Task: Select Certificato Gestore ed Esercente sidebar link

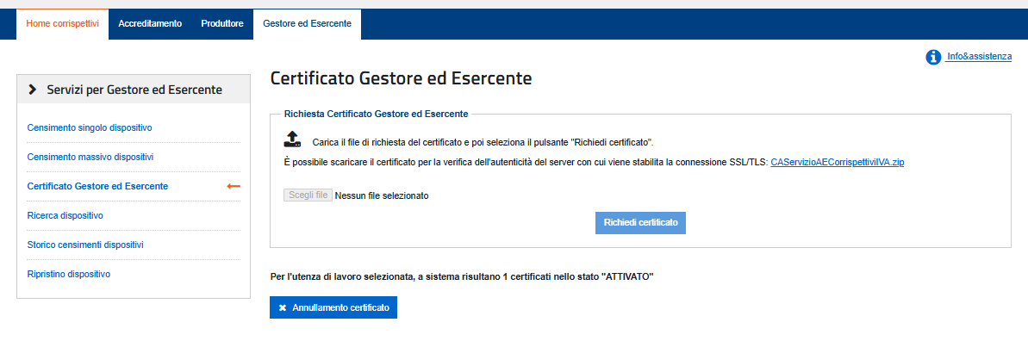Action: click(97, 186)
